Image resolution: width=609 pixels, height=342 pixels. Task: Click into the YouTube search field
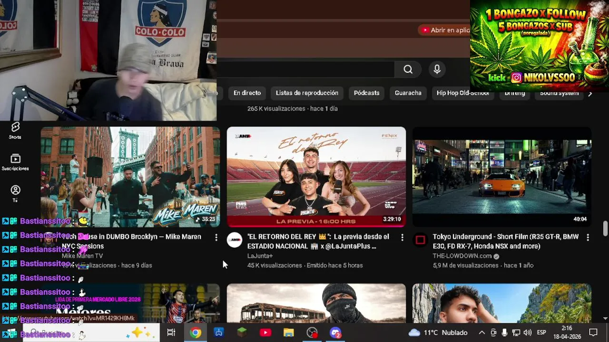coord(305,69)
